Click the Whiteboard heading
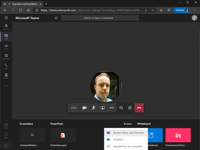This screenshot has height=150, width=200. [144, 124]
